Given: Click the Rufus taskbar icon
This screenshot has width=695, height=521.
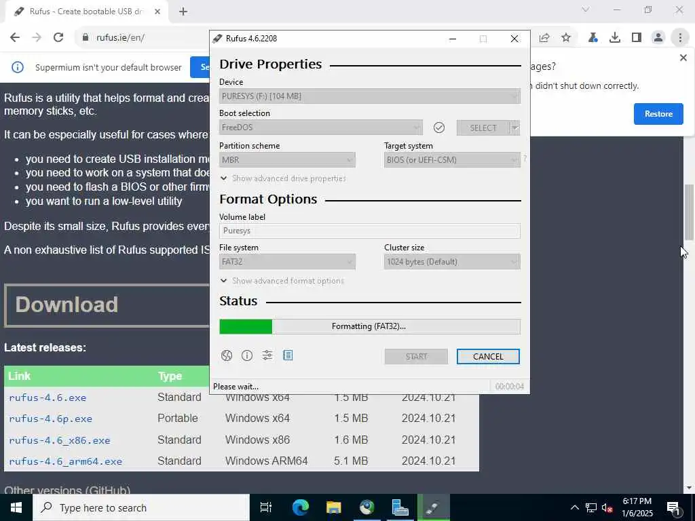Looking at the screenshot, I should pos(433,507).
